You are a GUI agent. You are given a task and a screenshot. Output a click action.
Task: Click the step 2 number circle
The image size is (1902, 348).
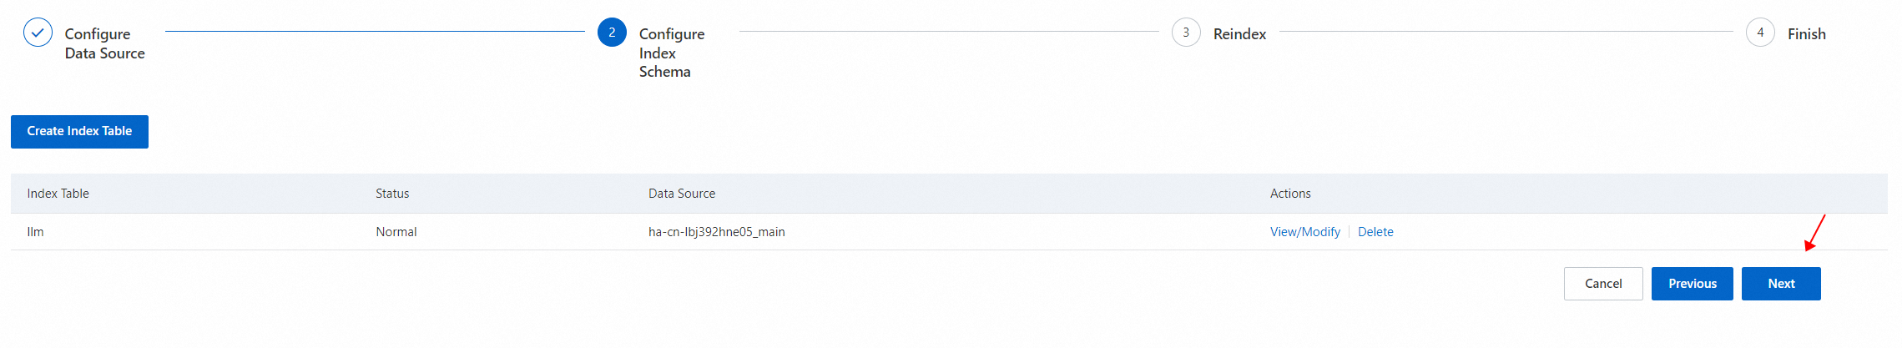coord(612,33)
